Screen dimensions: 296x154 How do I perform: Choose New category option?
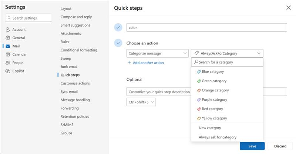click(210, 128)
